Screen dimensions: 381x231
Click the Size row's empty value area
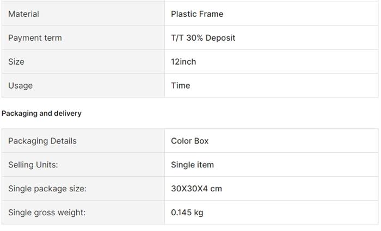click(x=287, y=61)
